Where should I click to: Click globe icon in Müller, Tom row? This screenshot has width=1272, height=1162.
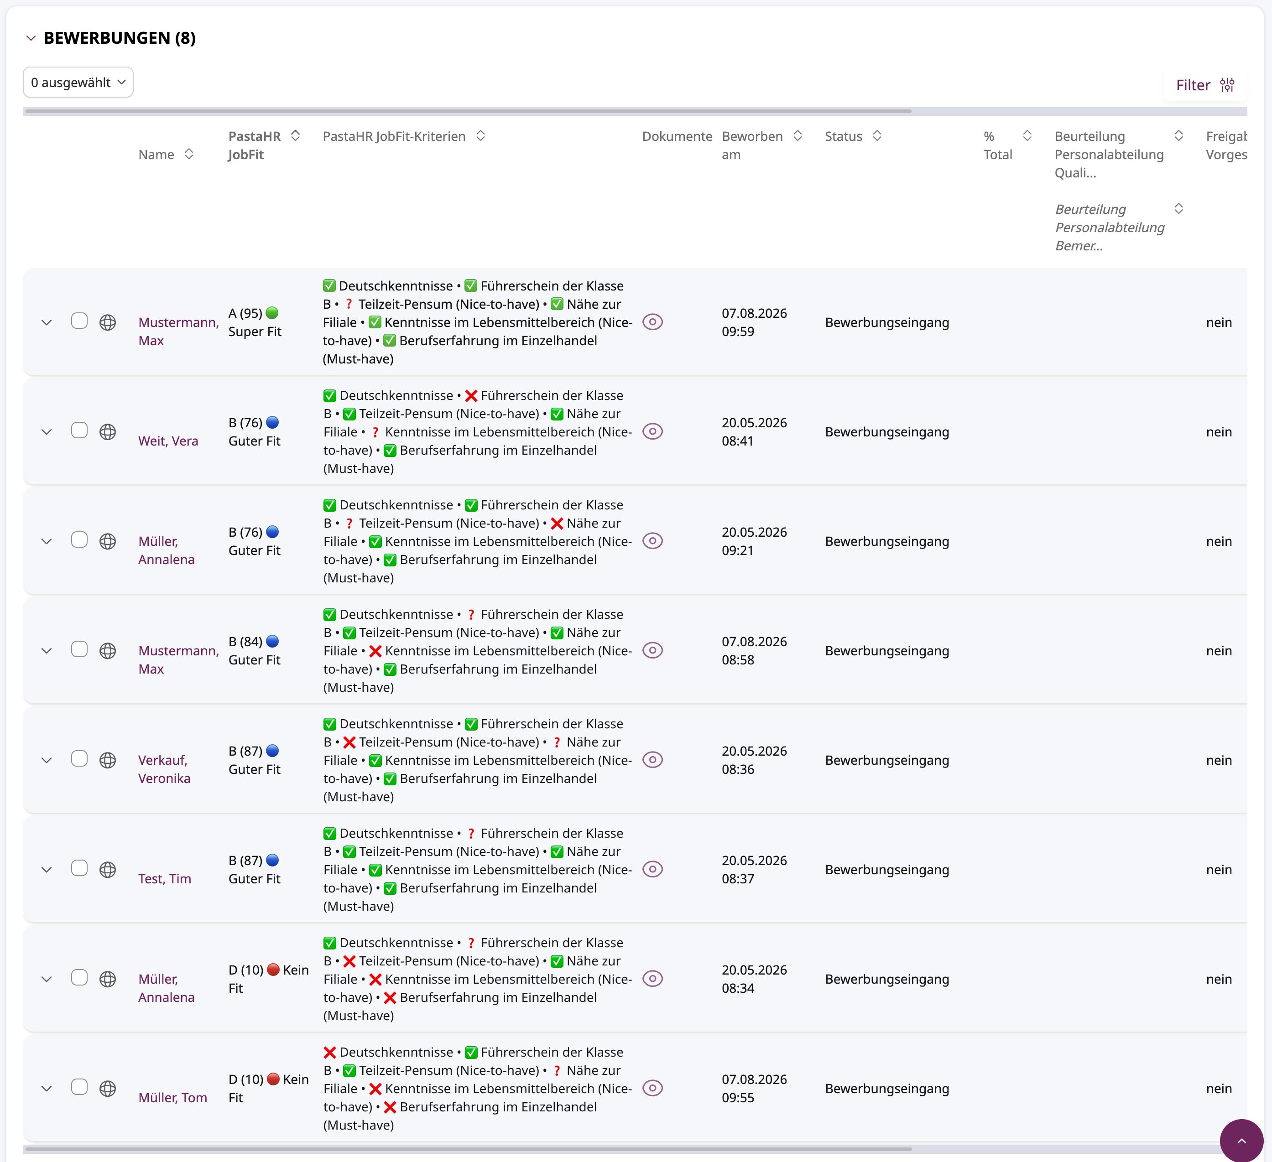coord(108,1088)
